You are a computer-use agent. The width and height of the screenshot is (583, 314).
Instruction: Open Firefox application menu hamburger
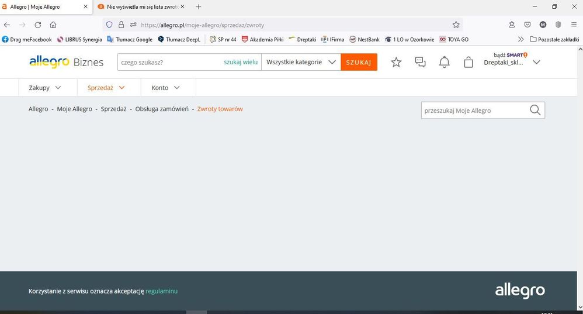click(x=573, y=25)
